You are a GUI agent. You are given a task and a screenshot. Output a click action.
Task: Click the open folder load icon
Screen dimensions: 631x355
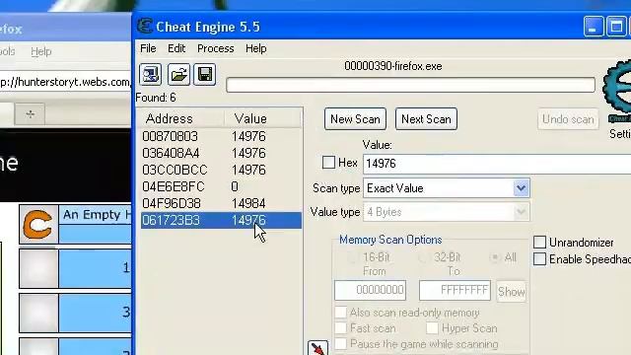pyautogui.click(x=178, y=75)
